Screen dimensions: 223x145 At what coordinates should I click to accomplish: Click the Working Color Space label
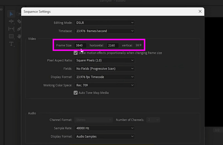(58, 85)
